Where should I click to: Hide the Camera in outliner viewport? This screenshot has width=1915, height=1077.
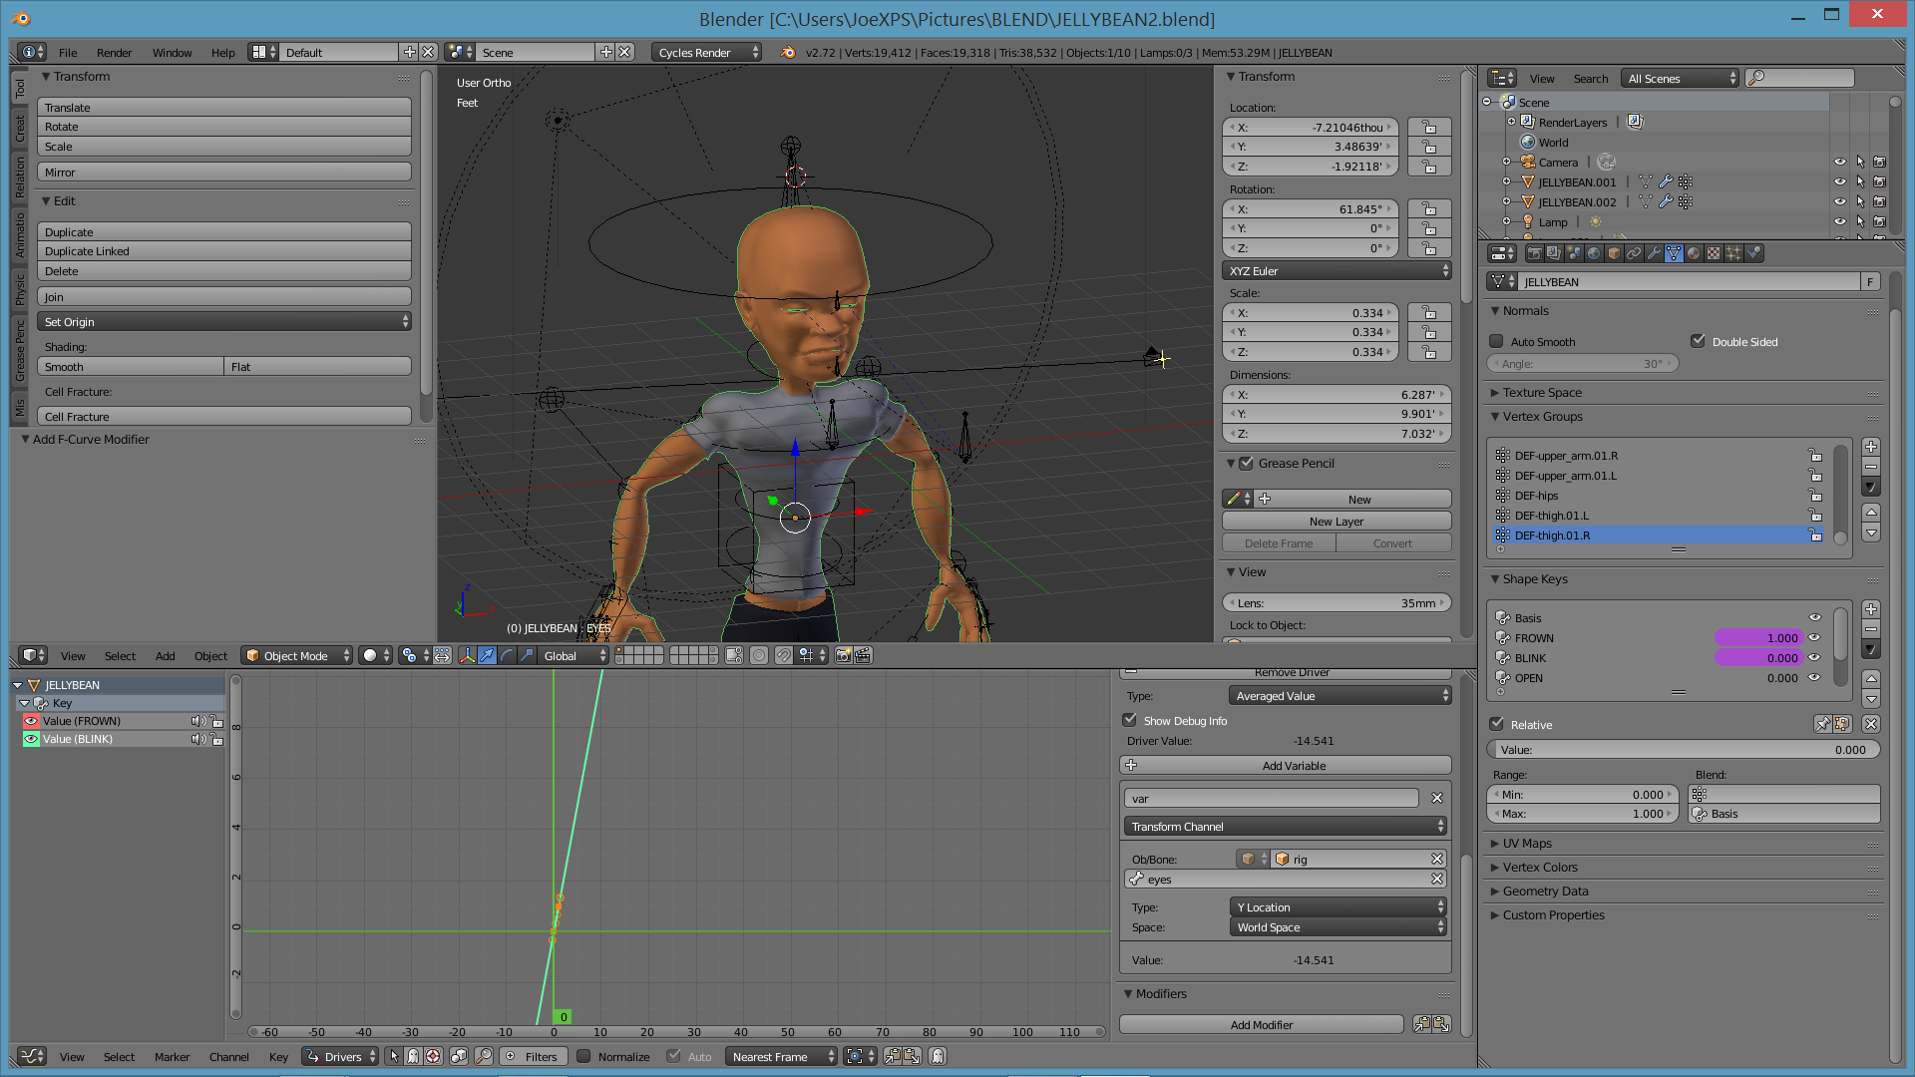coord(1839,162)
